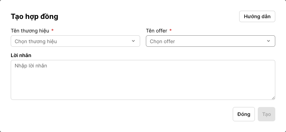Click the Tạo create button

tap(266, 114)
